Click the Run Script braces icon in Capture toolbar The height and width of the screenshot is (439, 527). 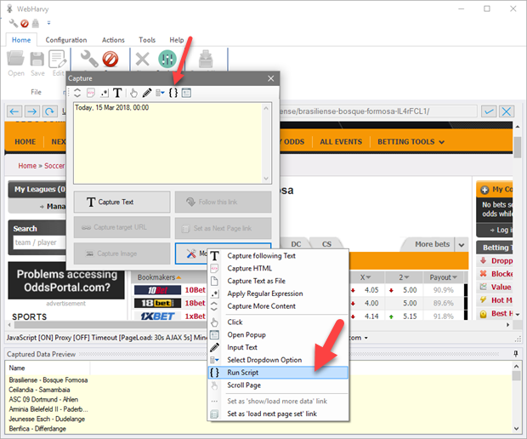pyautogui.click(x=173, y=93)
